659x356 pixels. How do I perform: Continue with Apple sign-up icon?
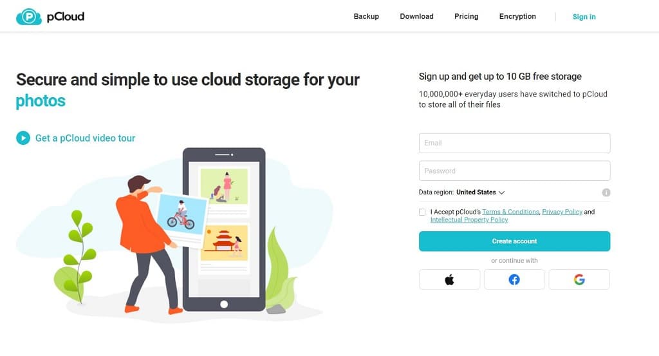[449, 279]
